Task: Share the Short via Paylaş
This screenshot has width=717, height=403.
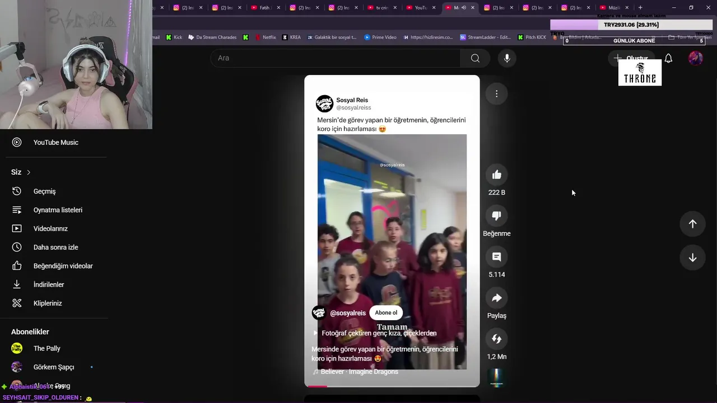Action: tap(496, 298)
